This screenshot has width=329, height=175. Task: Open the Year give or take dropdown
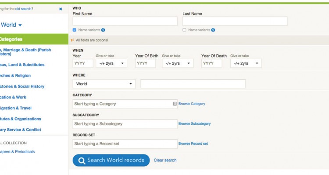coord(111,63)
